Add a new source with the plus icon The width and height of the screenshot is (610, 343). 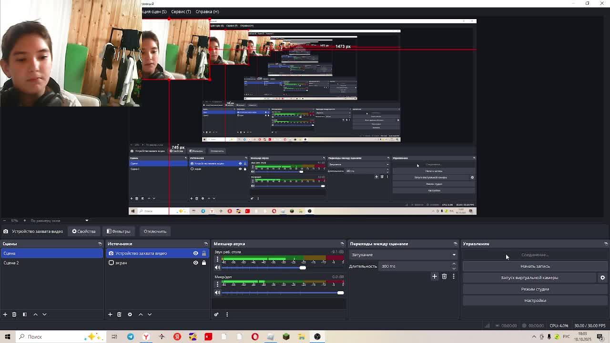[x=110, y=314]
